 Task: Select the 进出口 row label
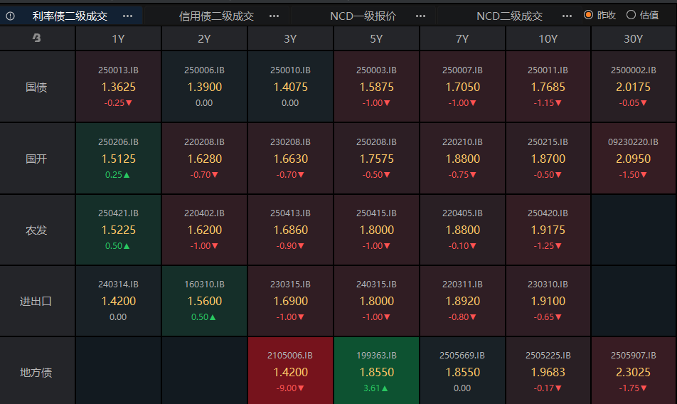pyautogui.click(x=37, y=301)
